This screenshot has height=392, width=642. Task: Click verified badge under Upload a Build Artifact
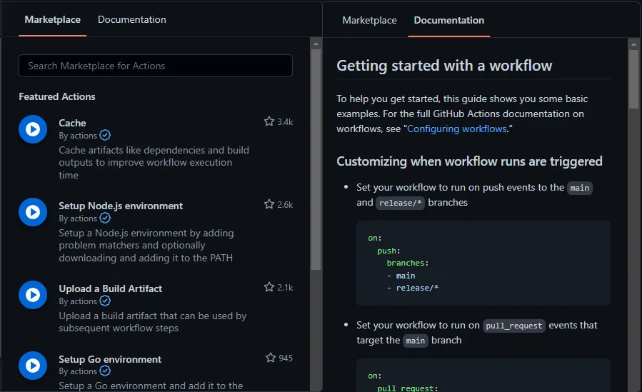click(105, 301)
